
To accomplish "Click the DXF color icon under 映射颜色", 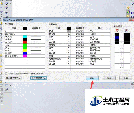I will click(x=127, y=30).
